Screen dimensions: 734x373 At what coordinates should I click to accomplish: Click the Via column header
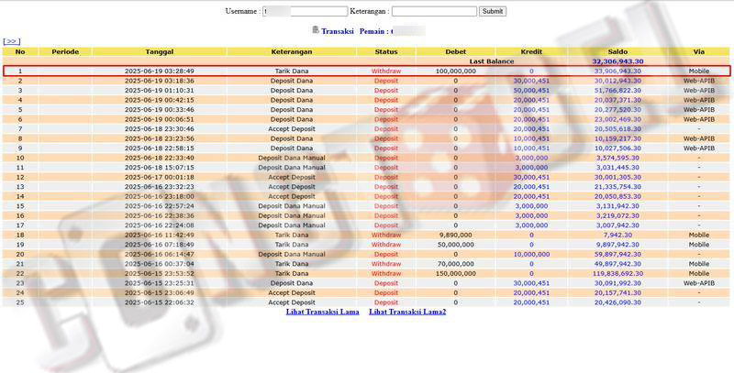pos(699,51)
